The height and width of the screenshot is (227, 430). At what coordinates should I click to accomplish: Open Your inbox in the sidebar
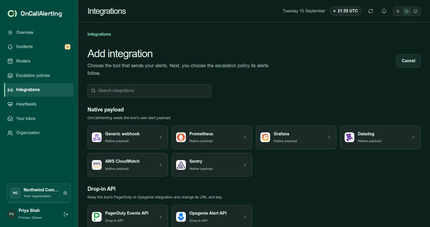point(39,119)
